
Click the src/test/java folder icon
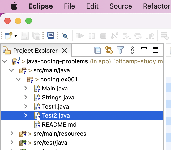pos(23,143)
